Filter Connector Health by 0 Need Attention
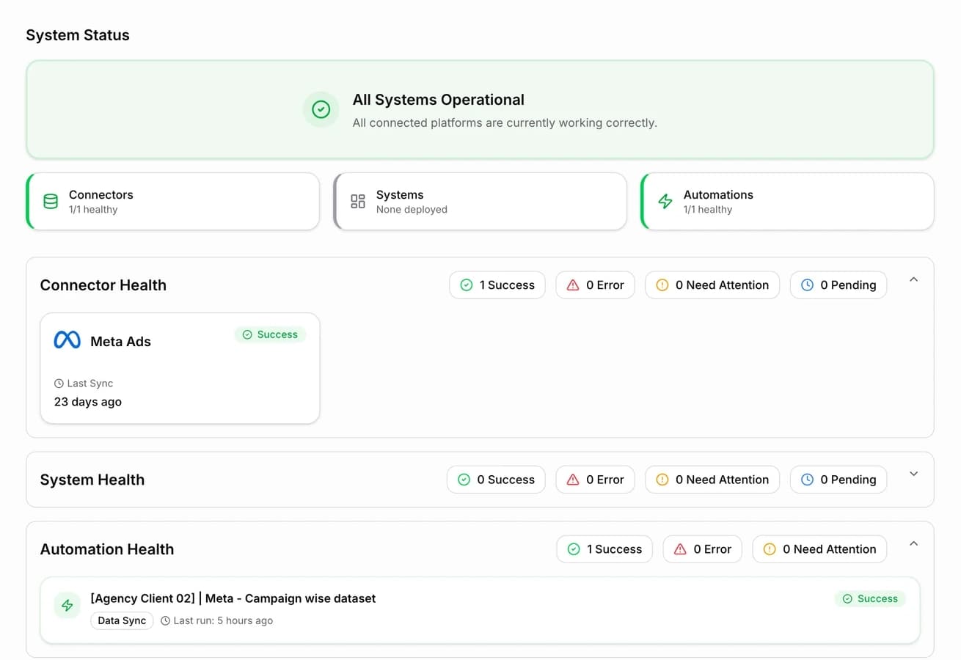 click(712, 285)
